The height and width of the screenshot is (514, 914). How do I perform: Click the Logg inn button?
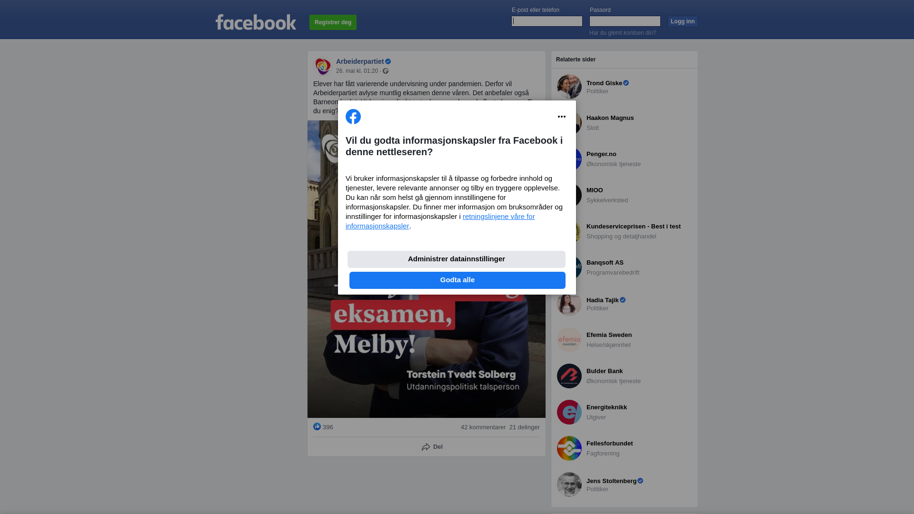click(683, 21)
